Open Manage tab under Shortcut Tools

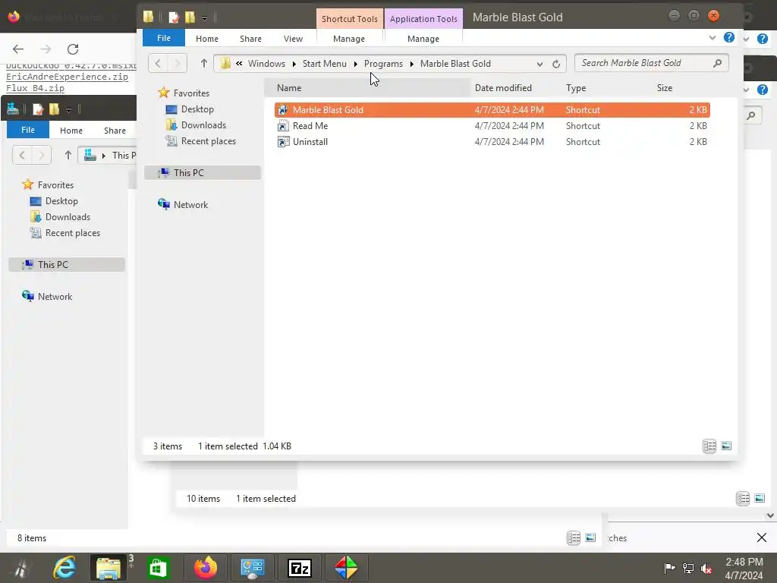click(349, 39)
